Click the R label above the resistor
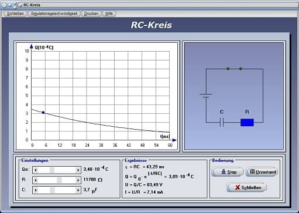 [247, 111]
